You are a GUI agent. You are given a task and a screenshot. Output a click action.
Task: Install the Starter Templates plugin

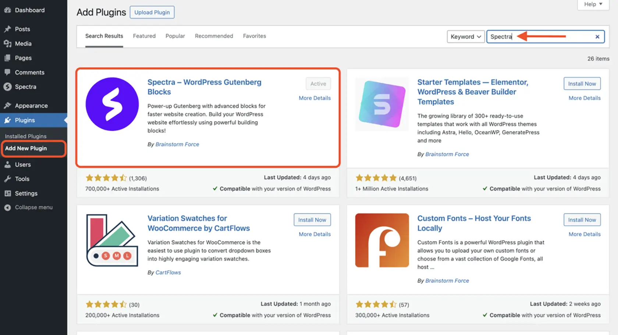582,84
